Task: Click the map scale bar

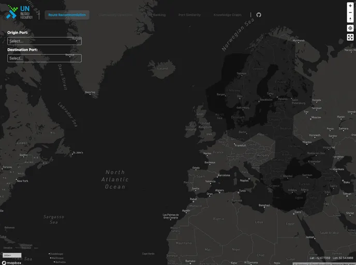Action: [12, 255]
